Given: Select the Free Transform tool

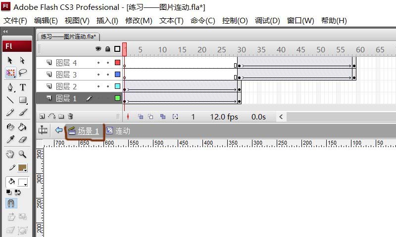Looking at the screenshot, I should (10, 73).
